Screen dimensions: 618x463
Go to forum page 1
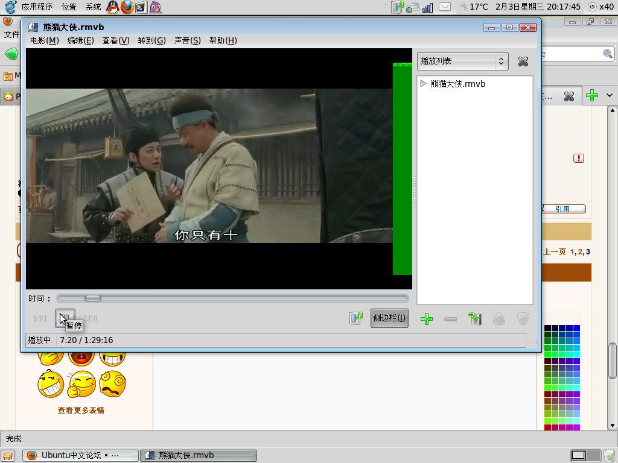click(x=573, y=252)
